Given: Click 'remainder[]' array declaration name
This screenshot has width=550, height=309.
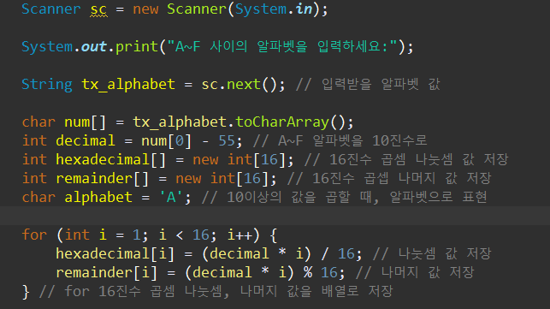Looking at the screenshot, I should 102,179.
